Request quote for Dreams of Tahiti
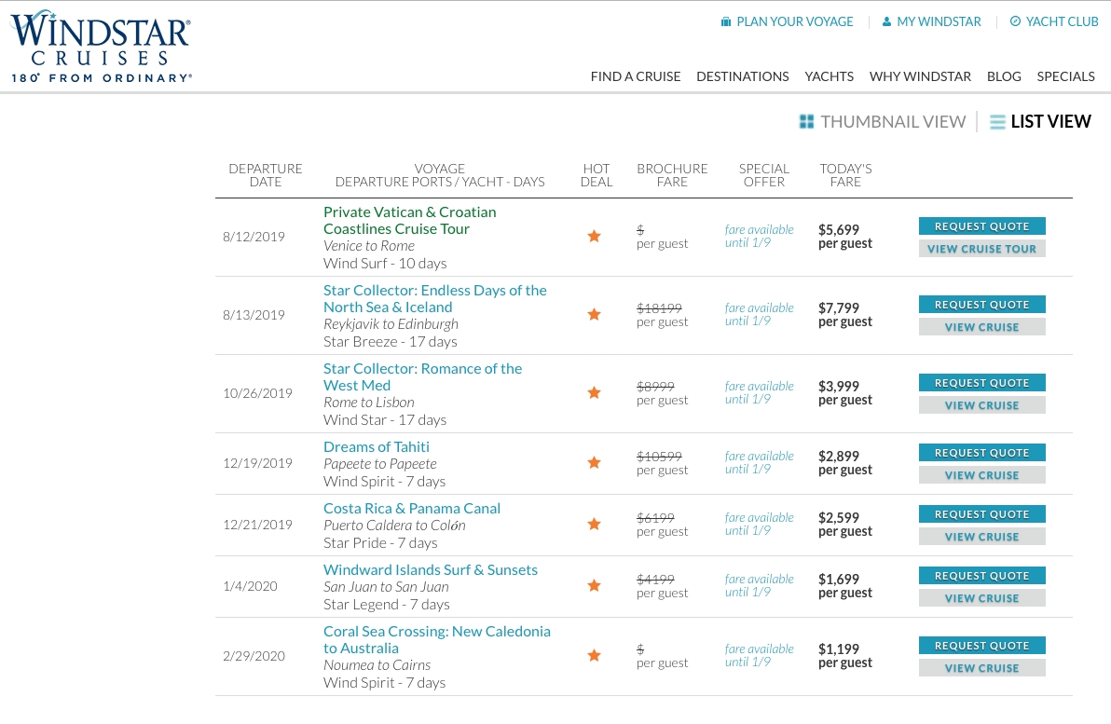This screenshot has width=1111, height=724. tap(982, 453)
